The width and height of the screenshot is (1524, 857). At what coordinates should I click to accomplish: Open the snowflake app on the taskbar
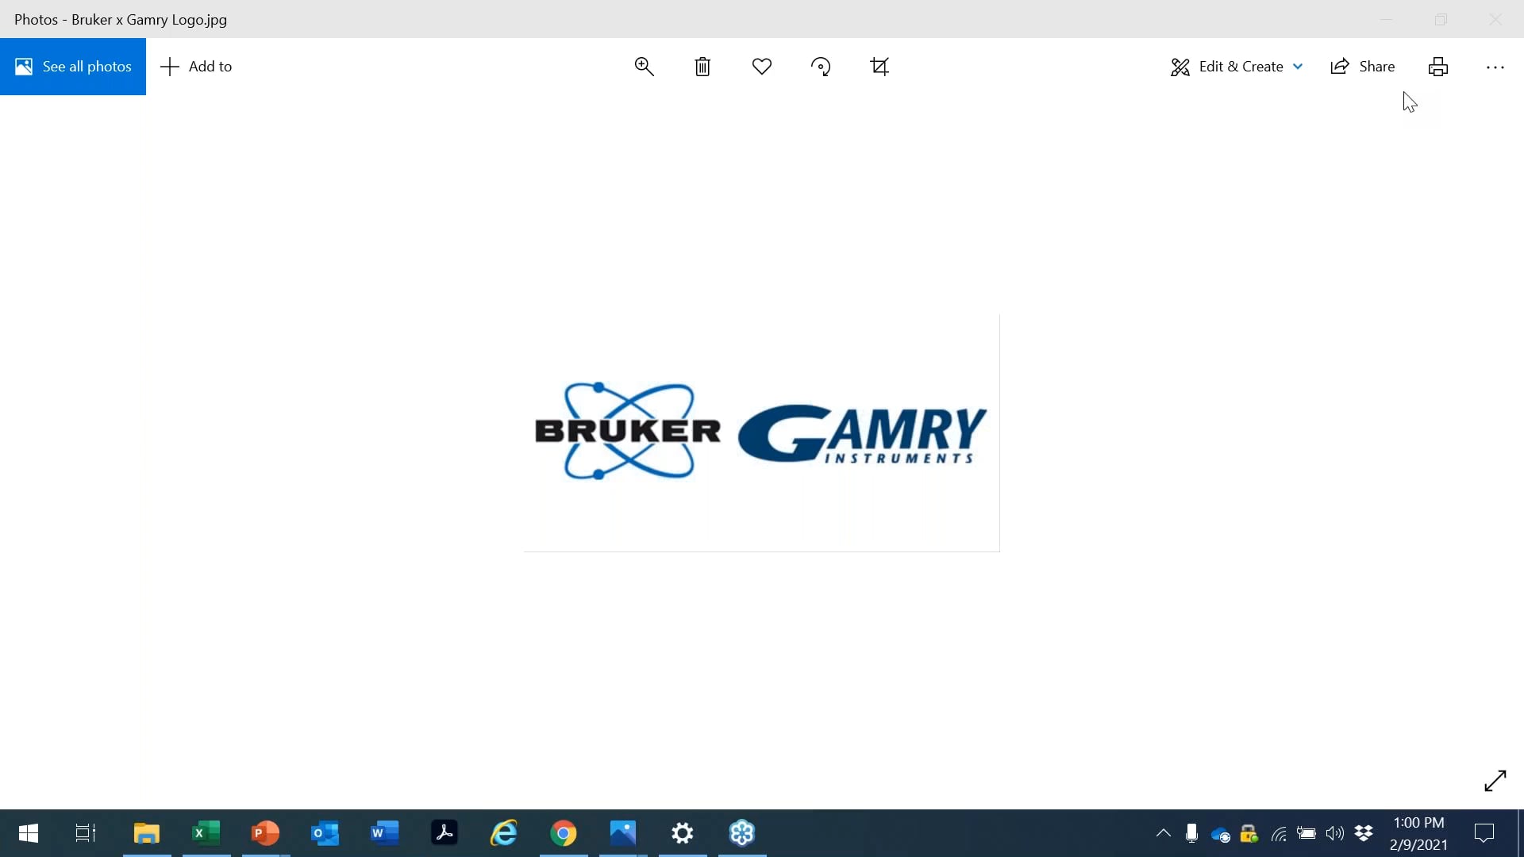(x=742, y=833)
